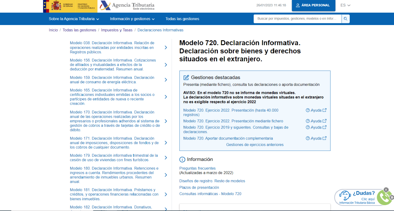The image size is (394, 211).
Task: Open Ayuda for Presentación mediante fichero
Action: coord(316,121)
